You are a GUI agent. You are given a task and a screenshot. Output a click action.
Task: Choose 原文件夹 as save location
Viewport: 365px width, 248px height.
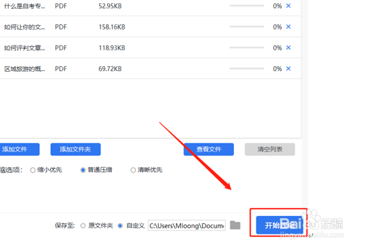[96, 226]
